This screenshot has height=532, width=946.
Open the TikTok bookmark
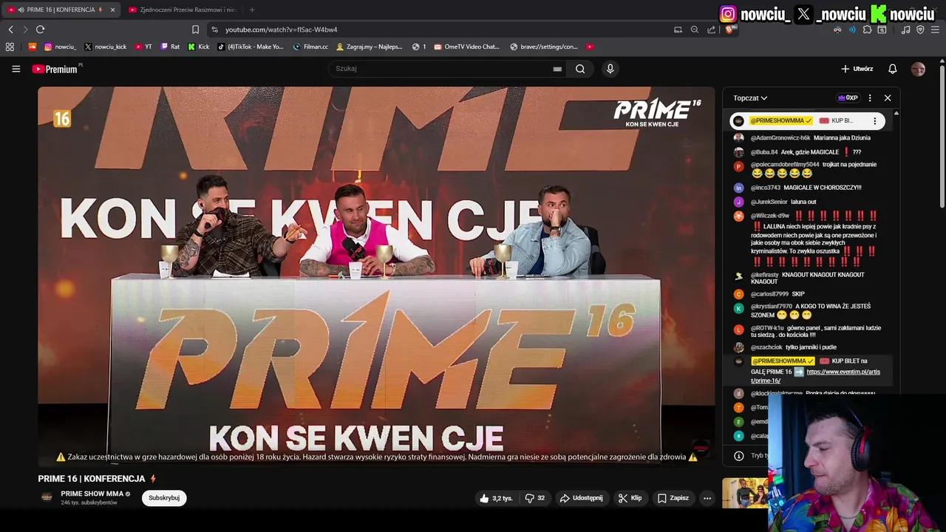[x=251, y=47]
